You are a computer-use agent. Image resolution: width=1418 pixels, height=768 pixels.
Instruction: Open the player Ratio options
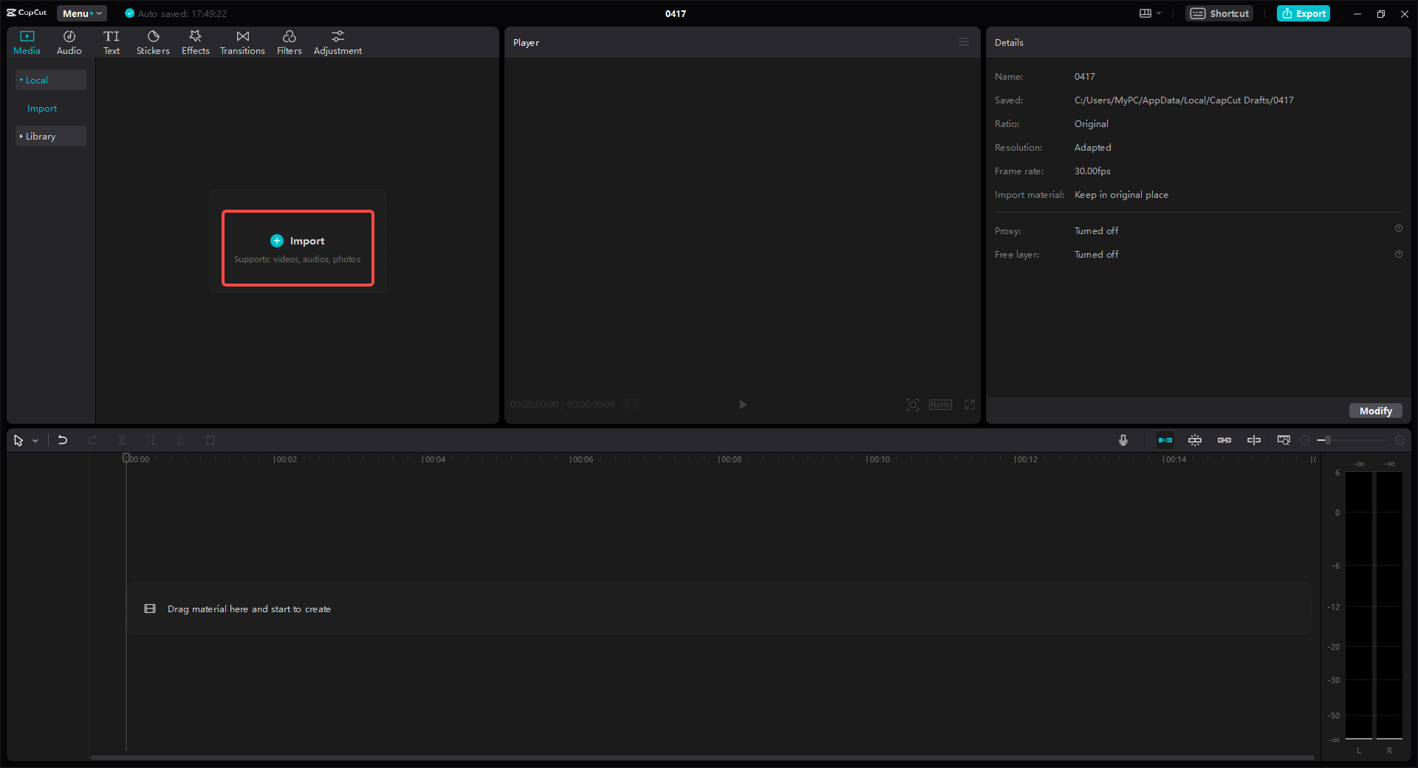pyautogui.click(x=940, y=405)
